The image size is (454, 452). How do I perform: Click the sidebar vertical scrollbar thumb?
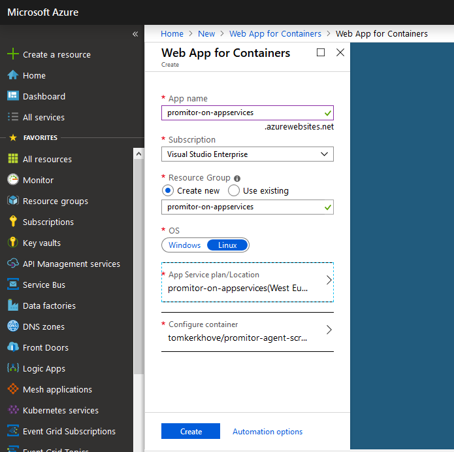138,267
